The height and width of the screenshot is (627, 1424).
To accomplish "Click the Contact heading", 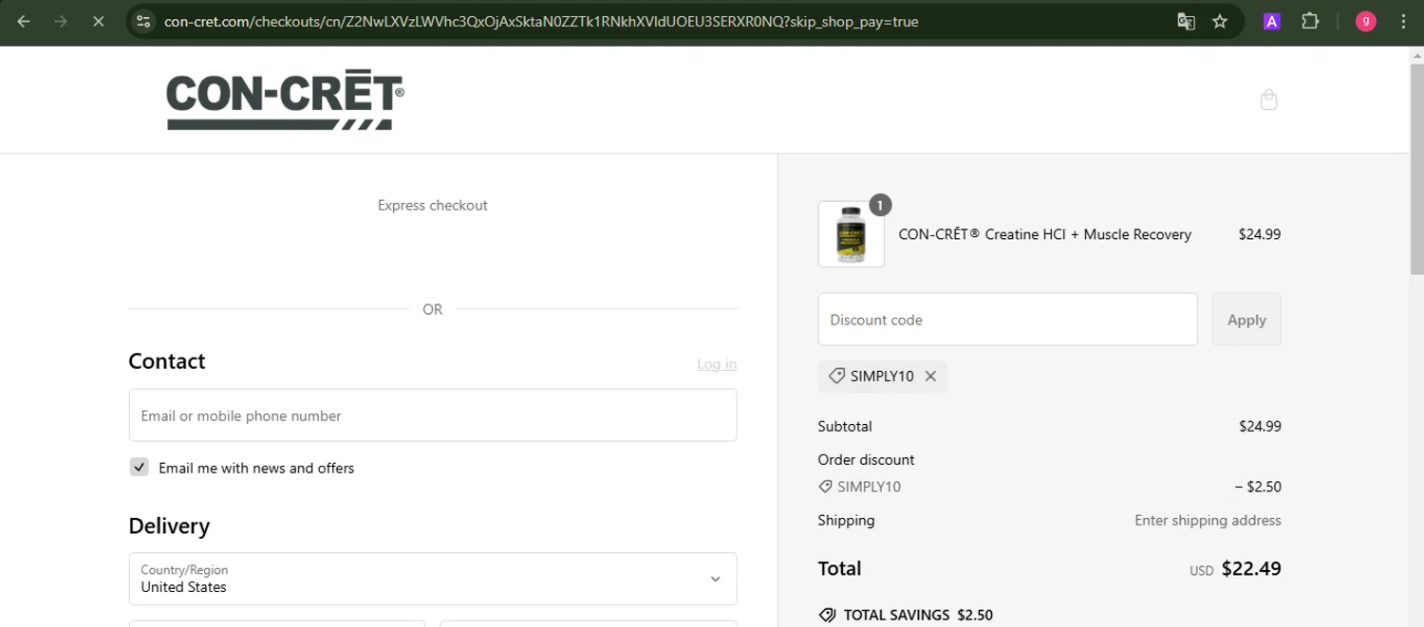I will click(167, 361).
